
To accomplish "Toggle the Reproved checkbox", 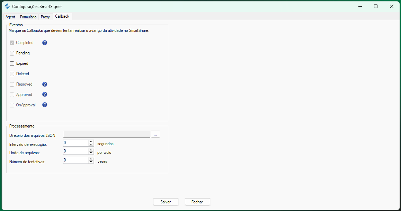I will [12, 85].
